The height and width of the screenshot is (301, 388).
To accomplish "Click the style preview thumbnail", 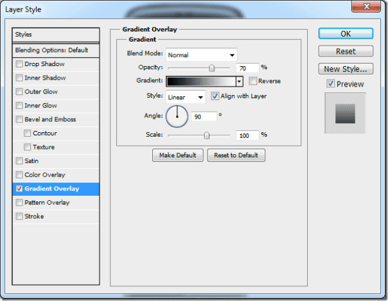I will pyautogui.click(x=345, y=113).
